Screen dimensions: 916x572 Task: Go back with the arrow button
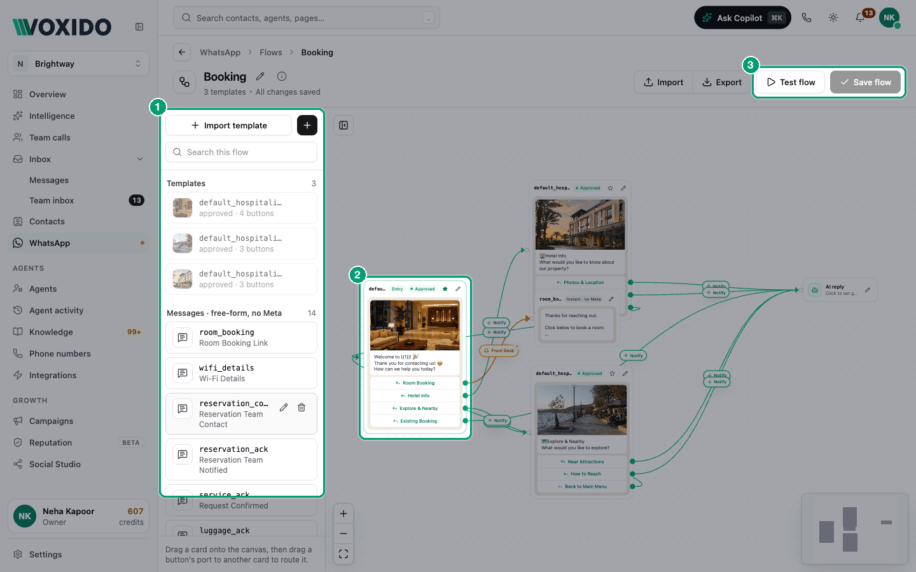pyautogui.click(x=182, y=52)
